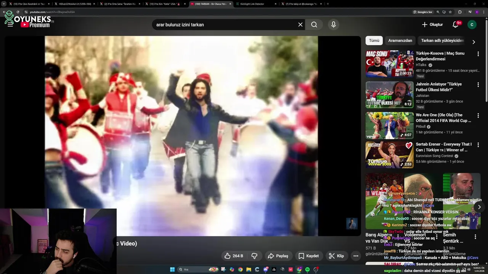The image size is (488, 274).
Task: Open taskbar clock and date
Action: [x=478, y=269]
